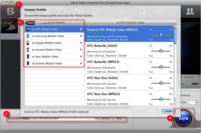Click the Add Video film icon

coord(11,11)
